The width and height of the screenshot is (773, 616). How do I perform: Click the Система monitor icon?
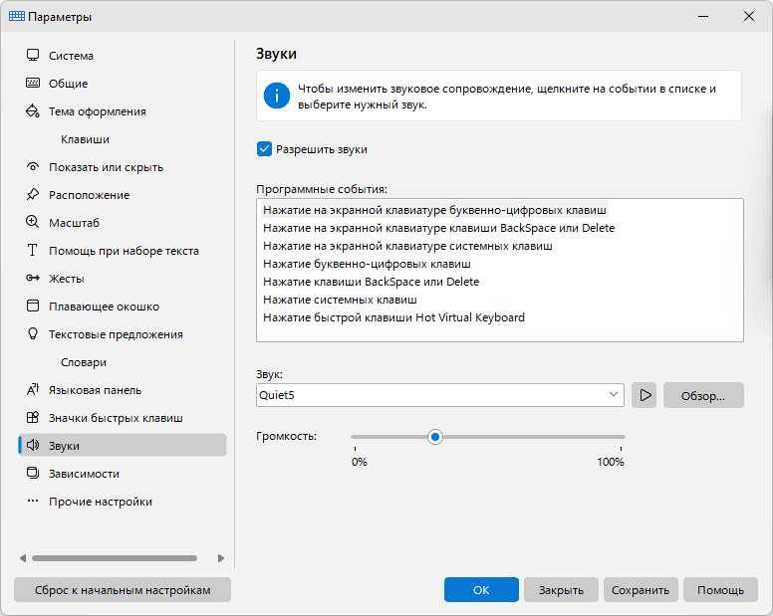click(33, 55)
